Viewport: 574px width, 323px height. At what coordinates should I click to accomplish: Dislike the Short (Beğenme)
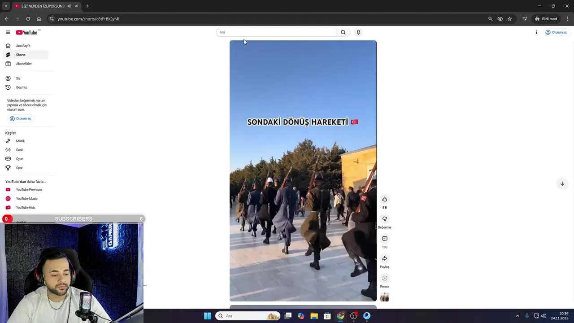(x=385, y=219)
